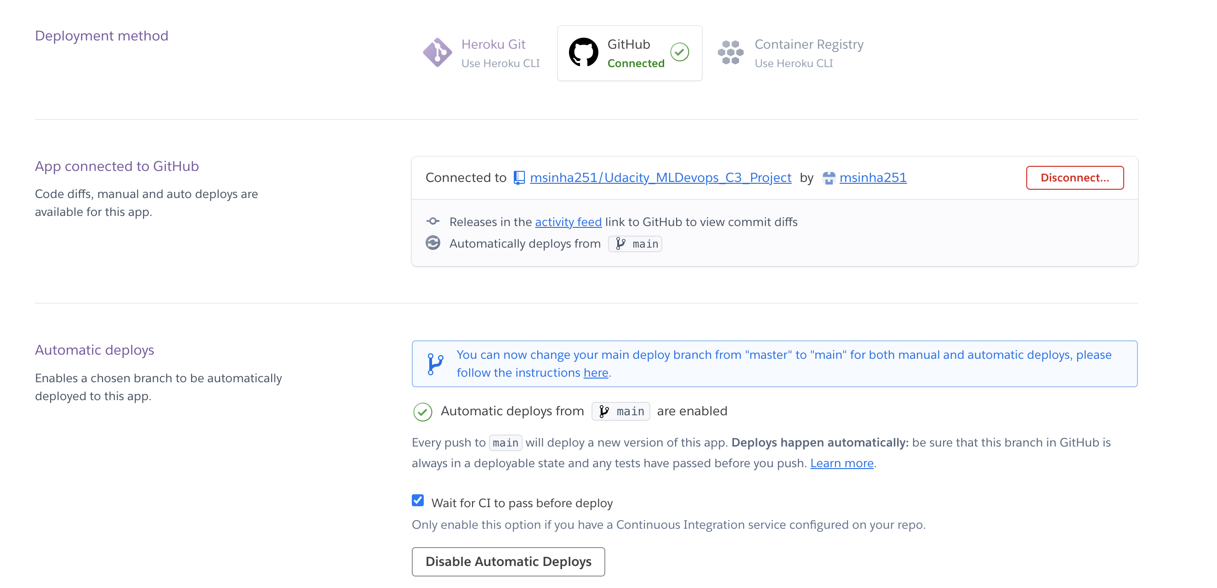Click the main branch badge in Automatic deploys
The height and width of the screenshot is (588, 1217).
pos(621,411)
